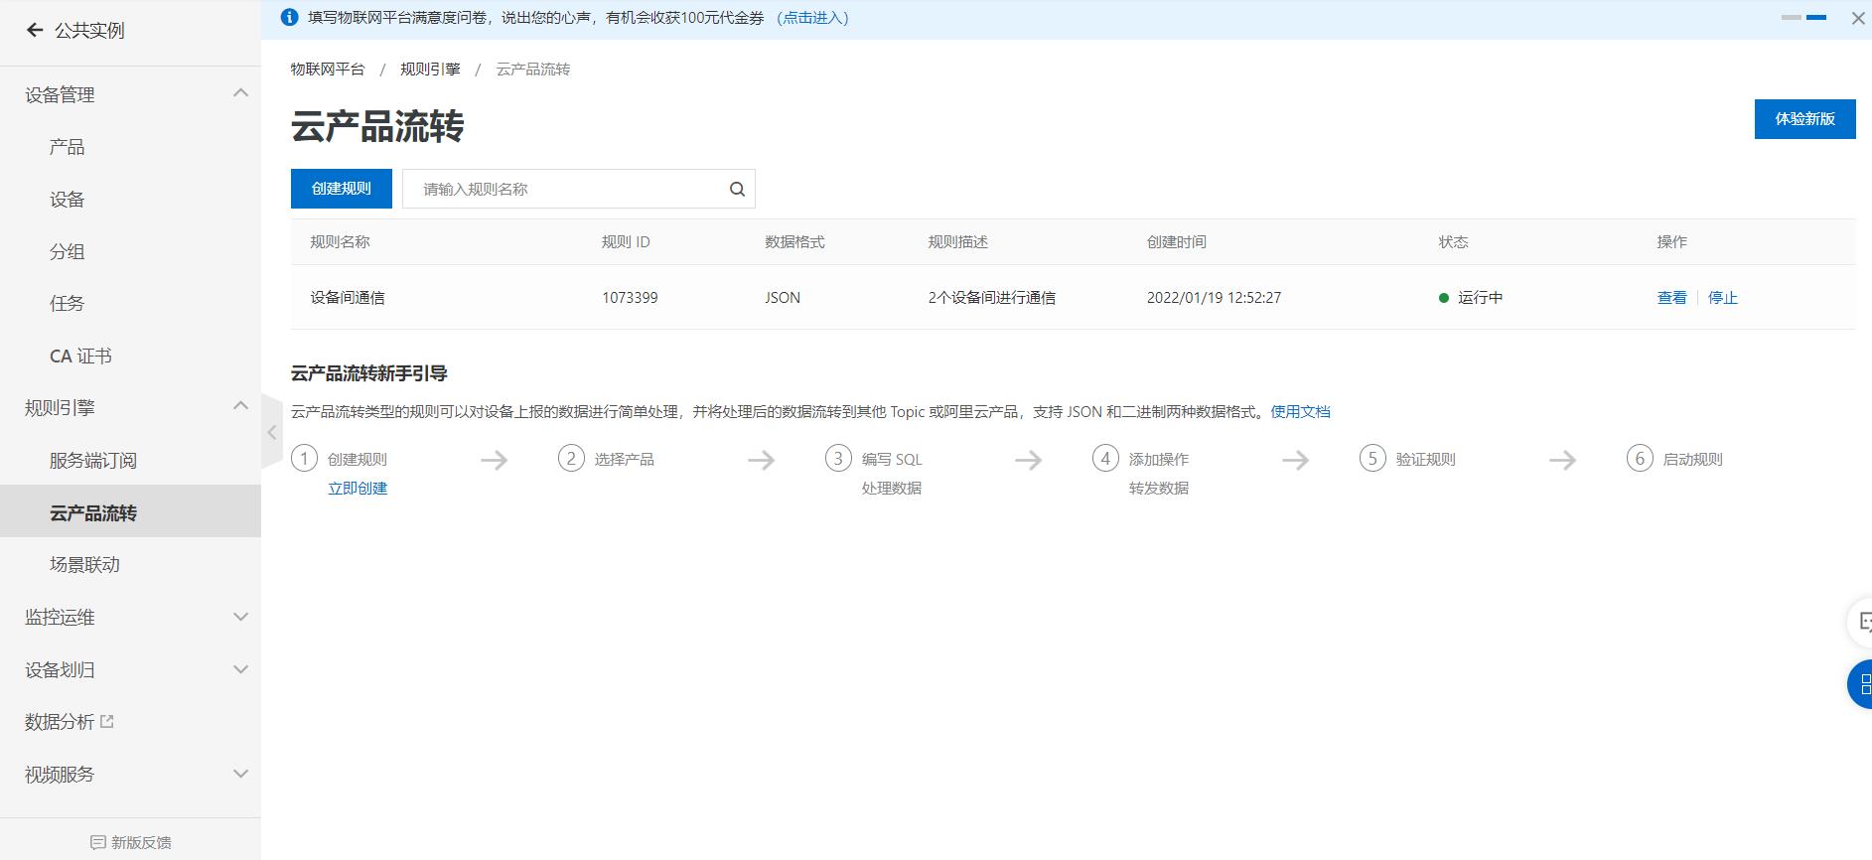Close the survey notification banner
1872x860 pixels.
[x=1858, y=18]
